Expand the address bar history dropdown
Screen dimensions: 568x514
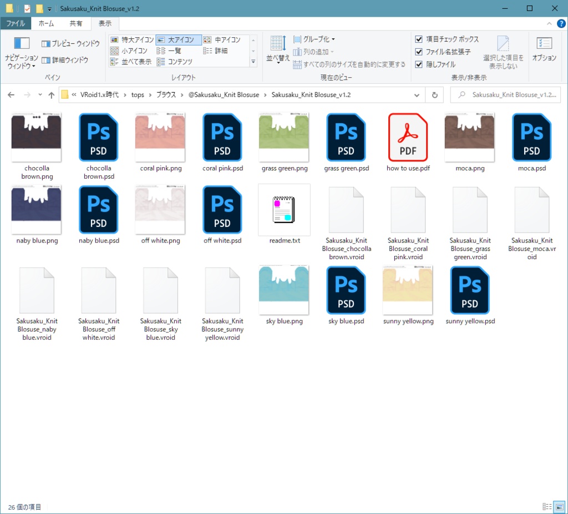tap(417, 95)
